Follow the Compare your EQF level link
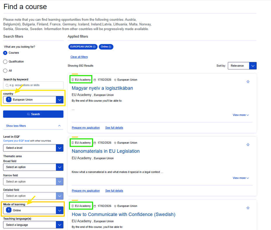This screenshot has height=230, width=271. [16, 141]
